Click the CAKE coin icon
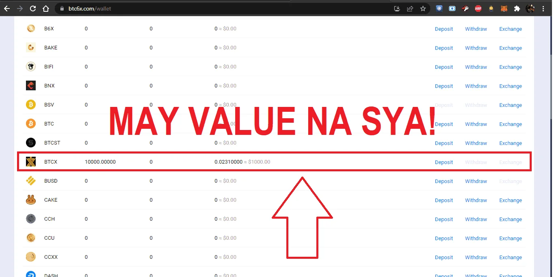 [31, 200]
